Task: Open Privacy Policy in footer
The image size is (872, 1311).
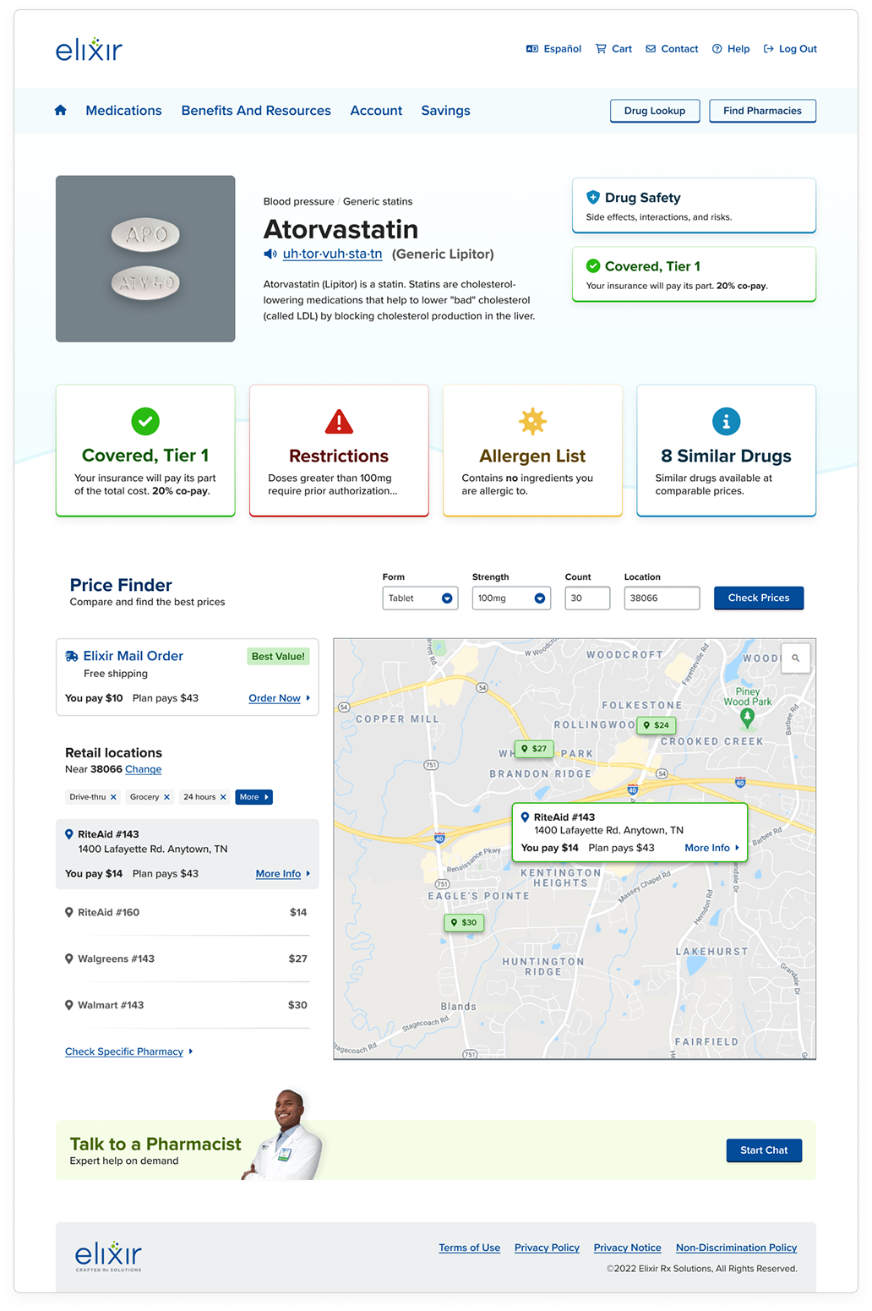Action: [x=547, y=1248]
